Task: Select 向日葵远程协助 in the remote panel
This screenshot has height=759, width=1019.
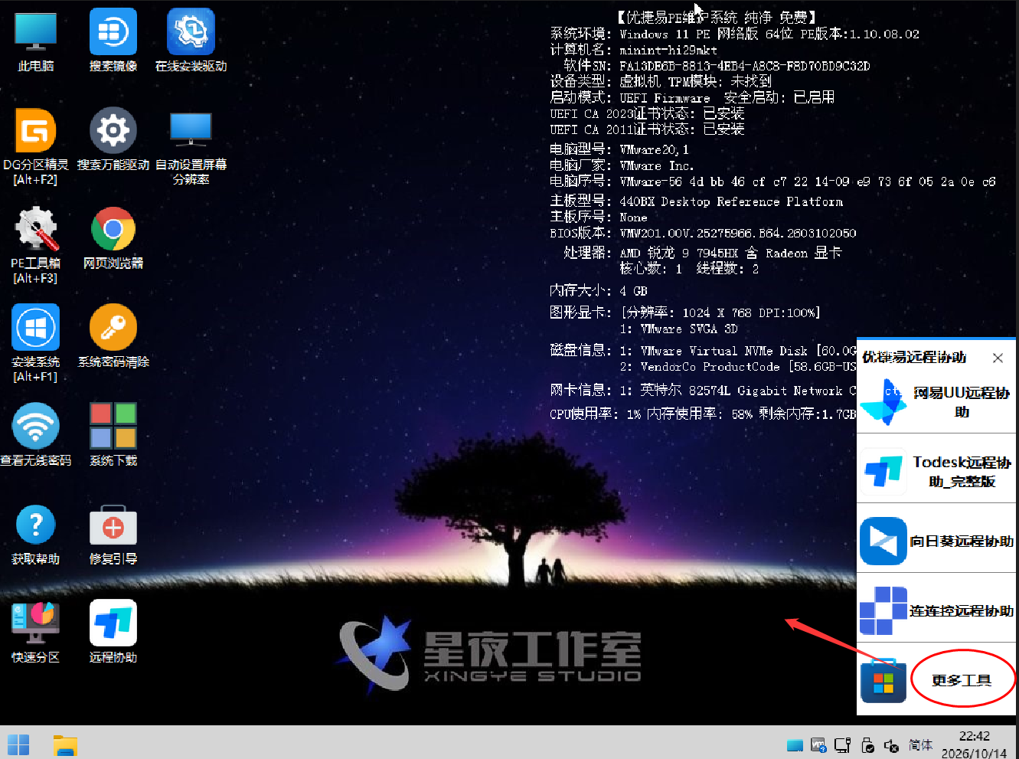Action: coord(936,541)
